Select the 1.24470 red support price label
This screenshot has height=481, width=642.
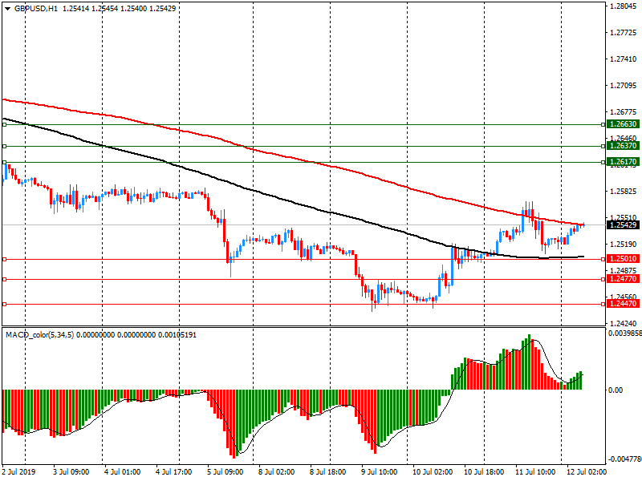[x=623, y=304]
